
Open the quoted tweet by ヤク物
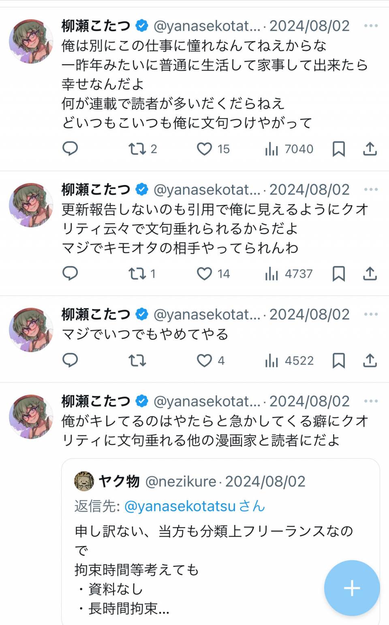[203, 560]
